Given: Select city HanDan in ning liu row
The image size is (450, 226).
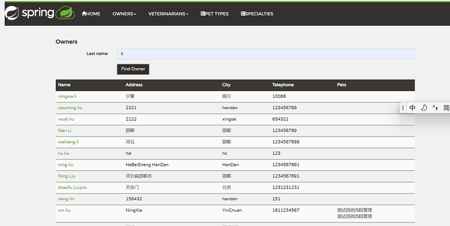Looking at the screenshot, I should click(x=230, y=165).
